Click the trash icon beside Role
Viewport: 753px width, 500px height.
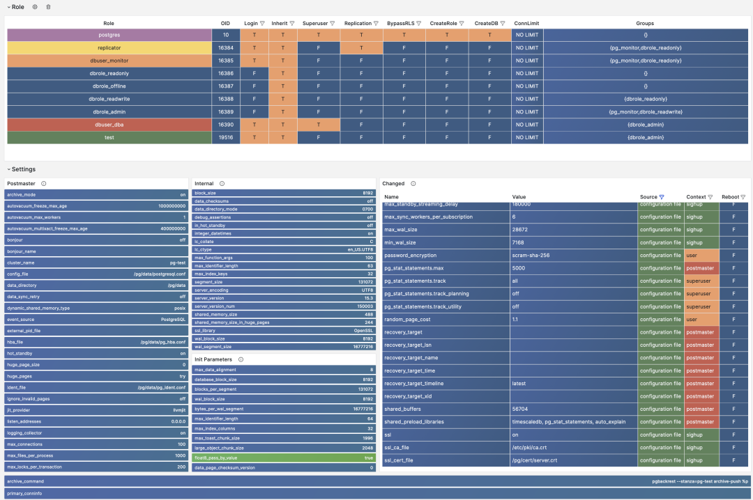tap(48, 7)
